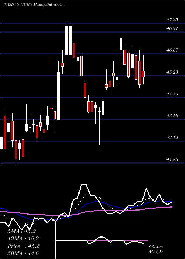Click inside the MACD inset chart box
Image resolution: width=185 pixels, height=259 pixels.
(x=102, y=240)
